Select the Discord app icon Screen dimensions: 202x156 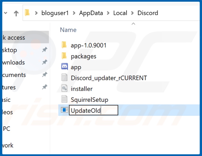coord(64,66)
